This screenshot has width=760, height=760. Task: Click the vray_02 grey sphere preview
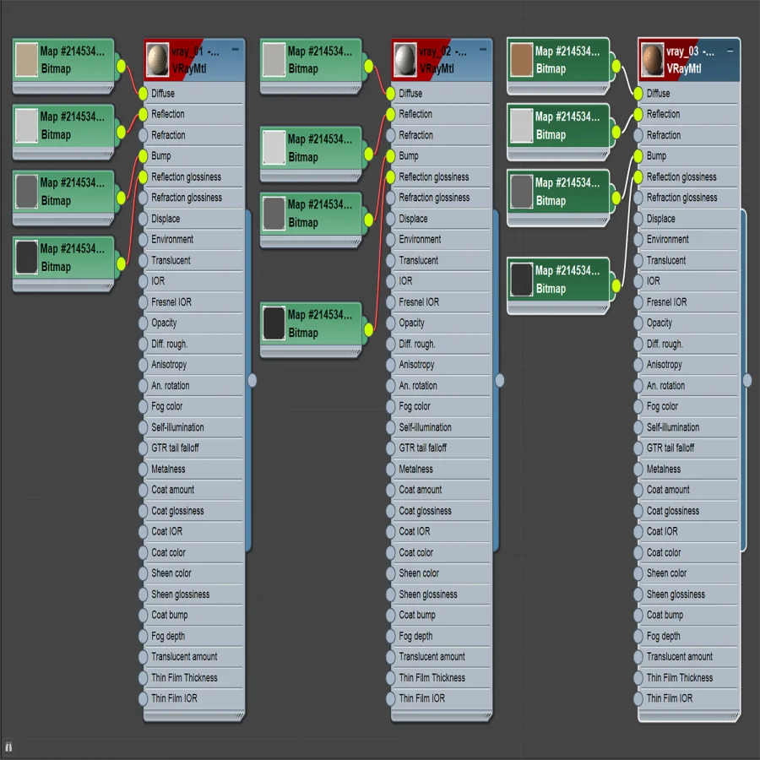click(x=405, y=60)
